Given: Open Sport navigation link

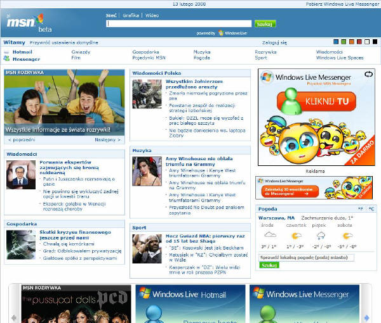Looking at the screenshot, I should click(x=261, y=58).
